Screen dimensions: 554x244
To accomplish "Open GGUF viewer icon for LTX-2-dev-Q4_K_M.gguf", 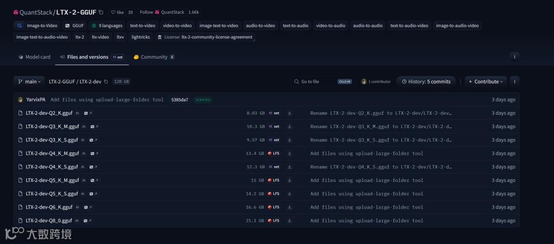I will [x=94, y=153].
